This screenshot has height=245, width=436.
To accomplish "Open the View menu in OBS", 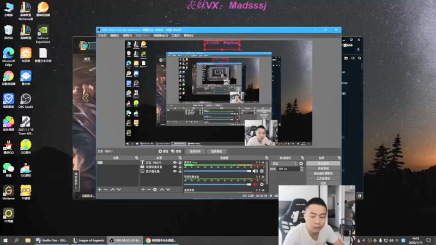I will 127,35.
